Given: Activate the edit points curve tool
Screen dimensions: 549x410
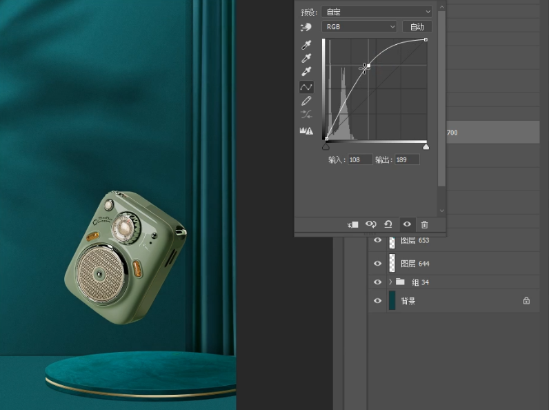Looking at the screenshot, I should coord(306,87).
